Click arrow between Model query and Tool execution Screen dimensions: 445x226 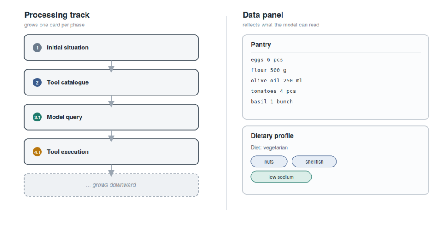point(111,136)
